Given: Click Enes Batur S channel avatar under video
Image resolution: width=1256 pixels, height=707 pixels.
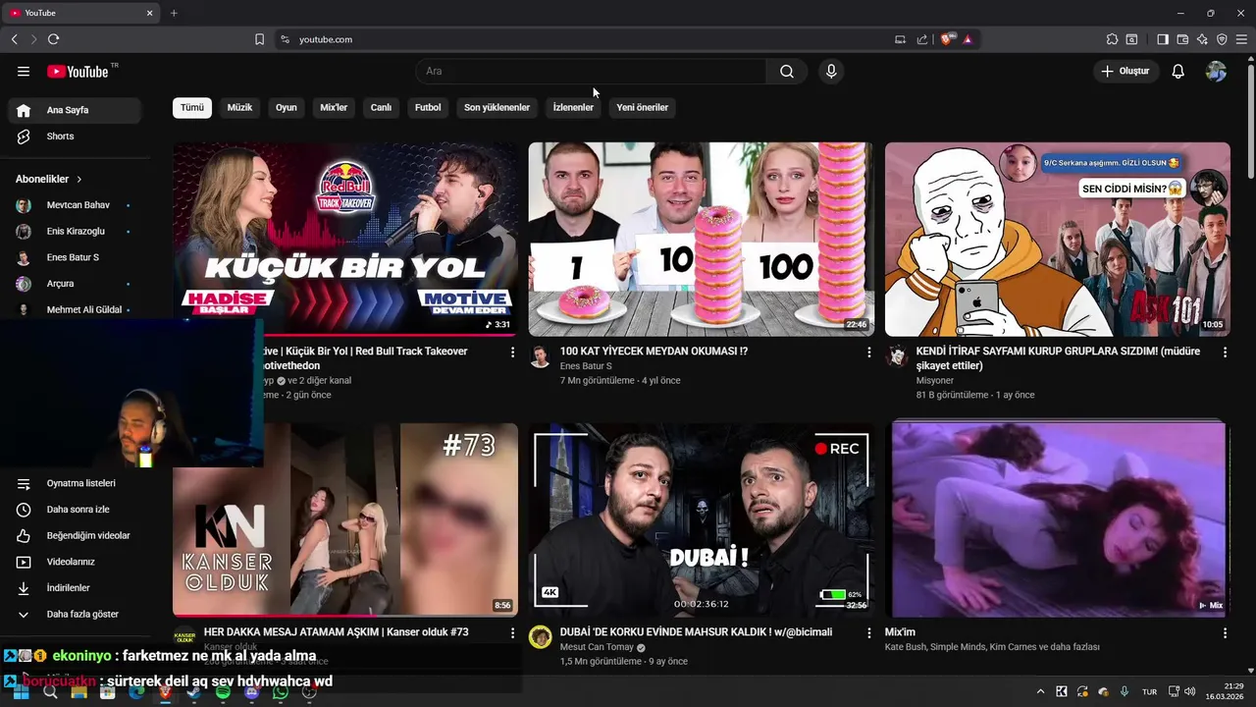Looking at the screenshot, I should [540, 355].
